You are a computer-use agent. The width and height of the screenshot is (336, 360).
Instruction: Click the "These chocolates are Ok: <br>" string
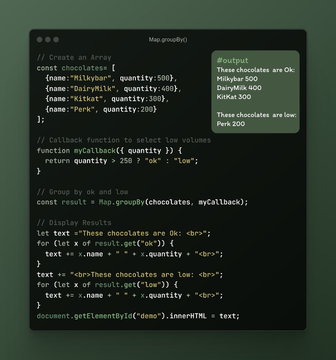pos(142,233)
